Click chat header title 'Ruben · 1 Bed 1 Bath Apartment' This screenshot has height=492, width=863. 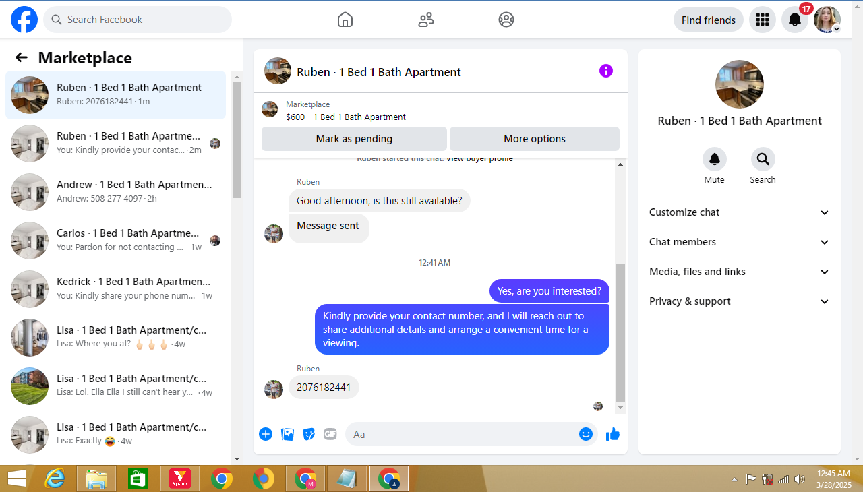(x=379, y=72)
